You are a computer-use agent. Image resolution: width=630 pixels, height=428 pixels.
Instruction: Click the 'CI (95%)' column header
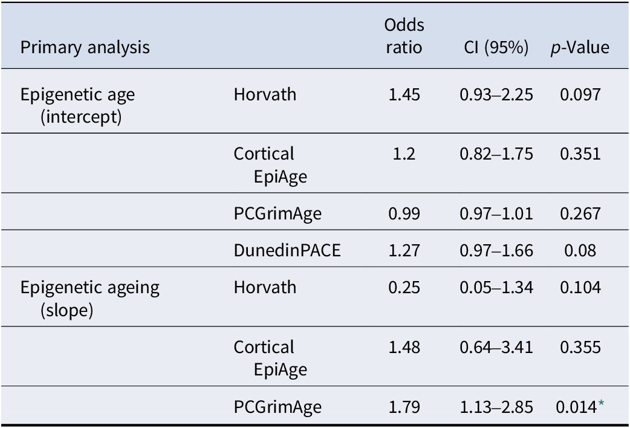click(x=495, y=48)
